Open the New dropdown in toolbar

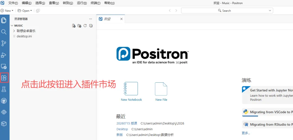coord(7,11)
